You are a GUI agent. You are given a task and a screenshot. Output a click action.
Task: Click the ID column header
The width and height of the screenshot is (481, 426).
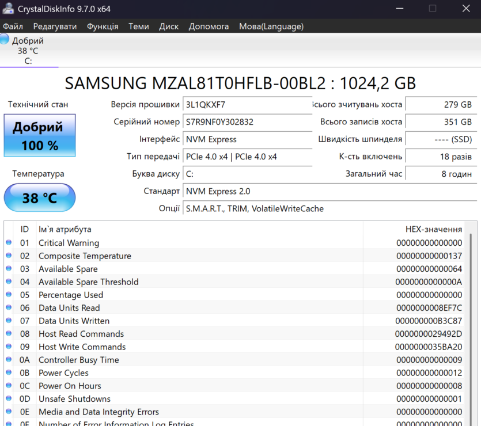[25, 229]
